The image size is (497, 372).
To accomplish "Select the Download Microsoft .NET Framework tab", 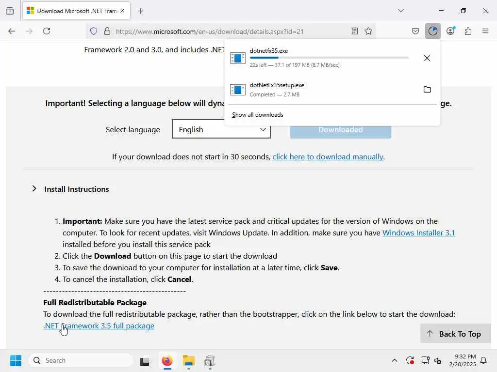I will pos(76,11).
